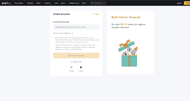Sign up with Google icon

(x=71, y=67)
